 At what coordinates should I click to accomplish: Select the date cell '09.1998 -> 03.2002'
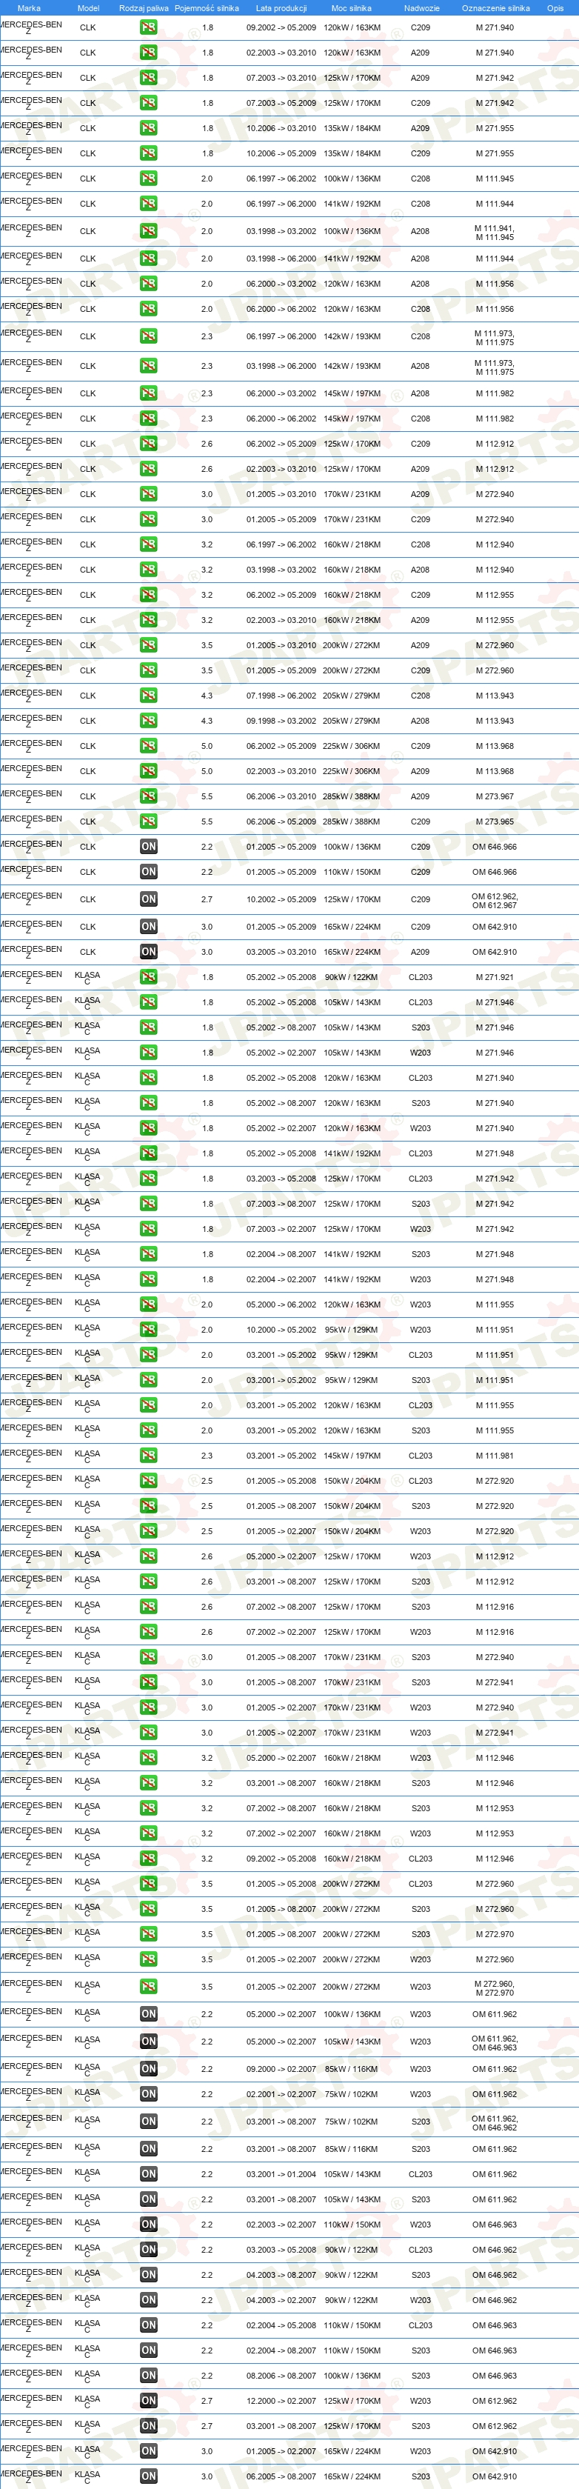tap(281, 721)
